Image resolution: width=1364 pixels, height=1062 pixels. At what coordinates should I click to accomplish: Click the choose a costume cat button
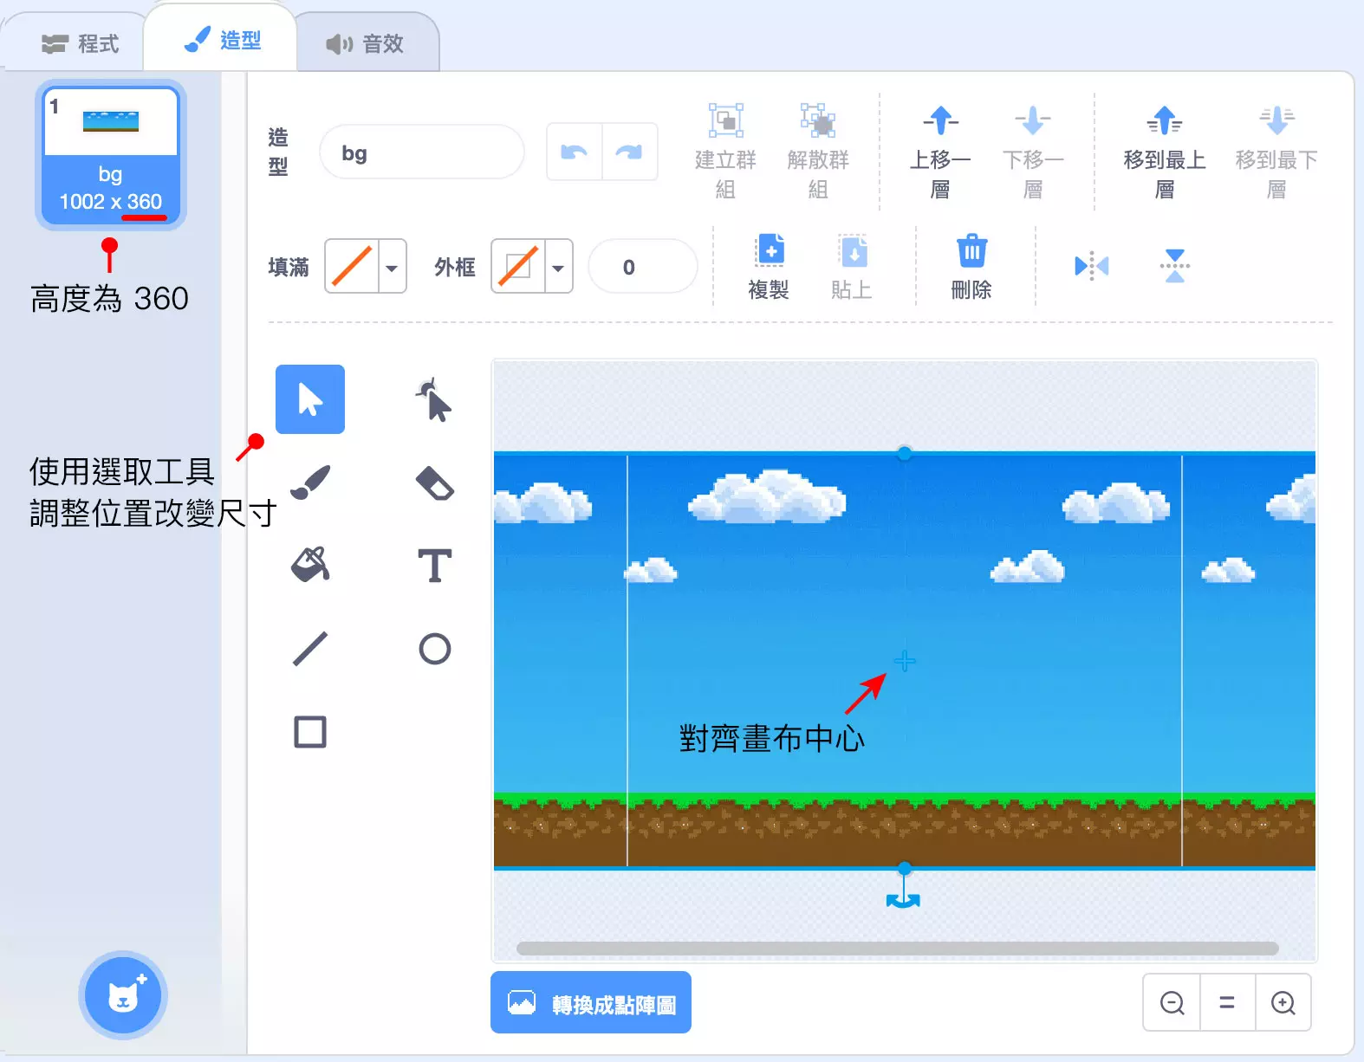coord(123,995)
